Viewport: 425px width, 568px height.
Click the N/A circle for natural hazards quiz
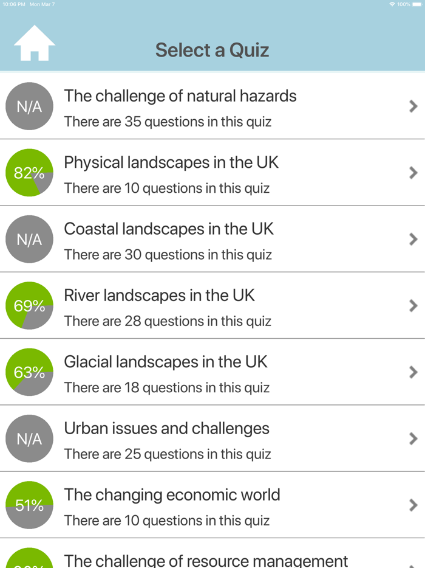click(29, 106)
